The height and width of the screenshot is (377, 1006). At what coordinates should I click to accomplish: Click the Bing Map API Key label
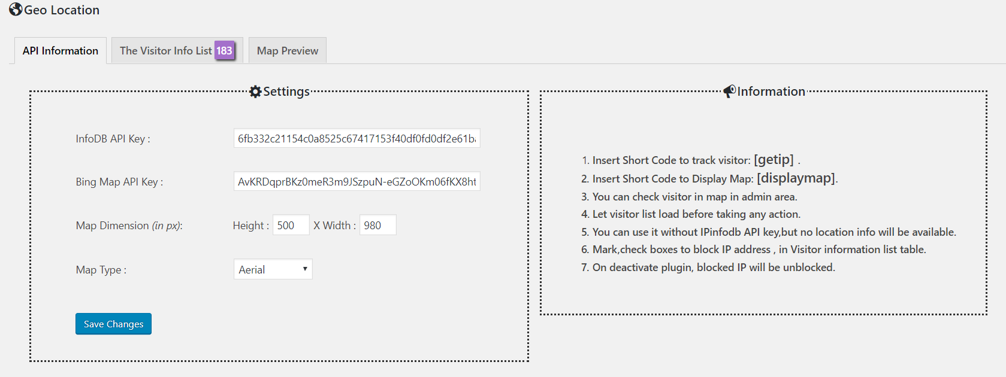pyautogui.click(x=119, y=182)
